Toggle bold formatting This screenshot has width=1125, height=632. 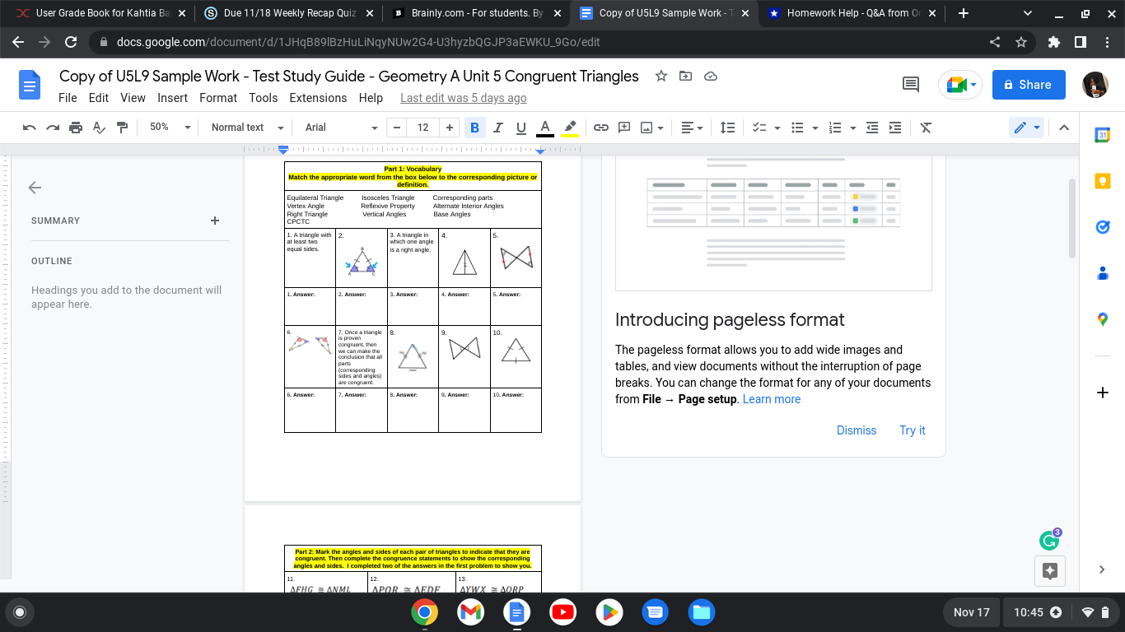(x=474, y=127)
